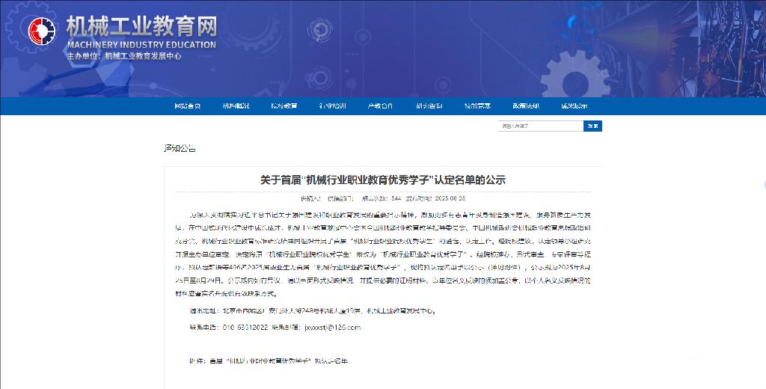Go to the 行业培训 section

point(332,106)
